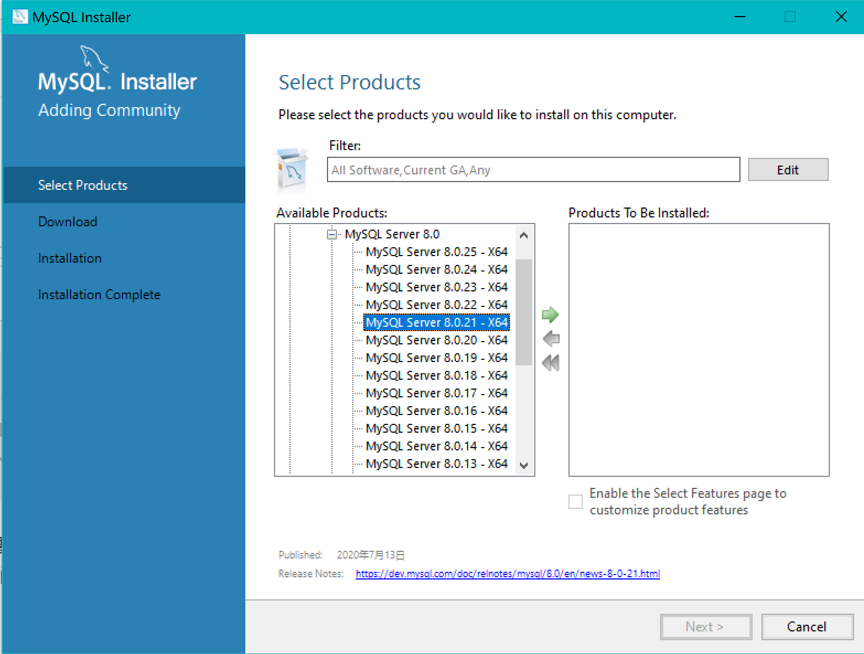Screen dimensions: 864x654
Task: Close the MySQL Installer window
Action: pos(841,17)
